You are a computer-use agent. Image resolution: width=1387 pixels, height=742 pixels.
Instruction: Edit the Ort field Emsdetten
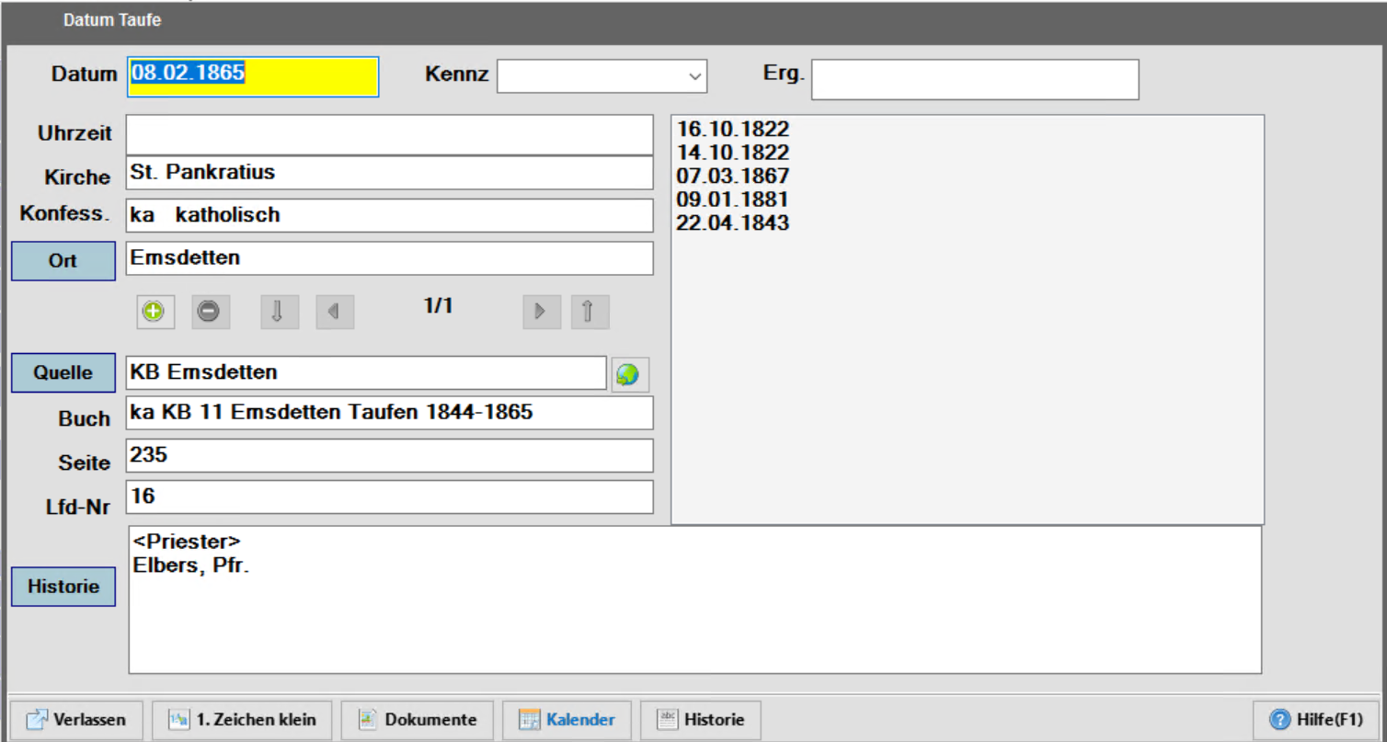pyautogui.click(x=390, y=258)
